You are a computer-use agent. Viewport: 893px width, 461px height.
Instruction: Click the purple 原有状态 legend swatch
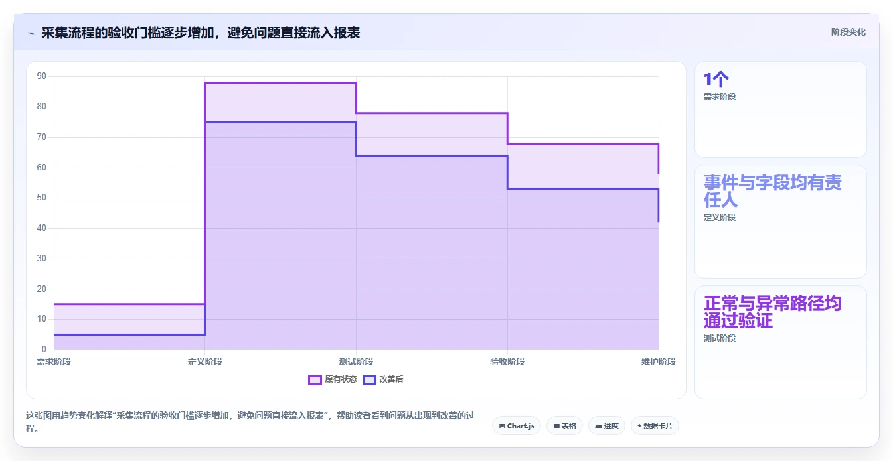point(315,379)
